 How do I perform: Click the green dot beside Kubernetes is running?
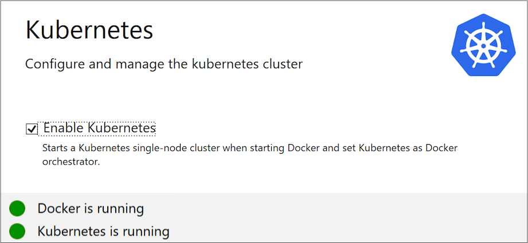tap(18, 232)
